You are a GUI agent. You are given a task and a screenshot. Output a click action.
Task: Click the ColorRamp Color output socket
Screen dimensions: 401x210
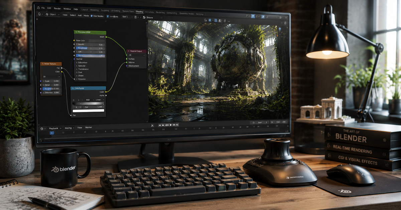pyautogui.click(x=106, y=92)
